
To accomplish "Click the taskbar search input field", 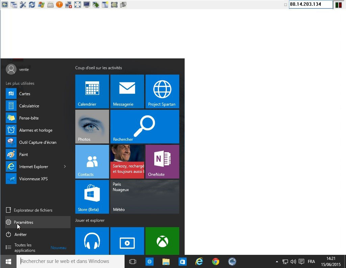I will 71,261.
